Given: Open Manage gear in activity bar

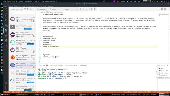Looking at the screenshot, I should coord(6,88).
